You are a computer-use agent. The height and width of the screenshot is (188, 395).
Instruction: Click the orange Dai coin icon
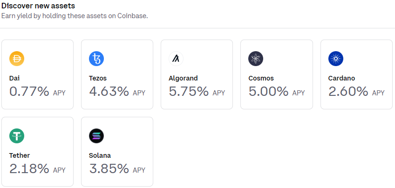17,59
